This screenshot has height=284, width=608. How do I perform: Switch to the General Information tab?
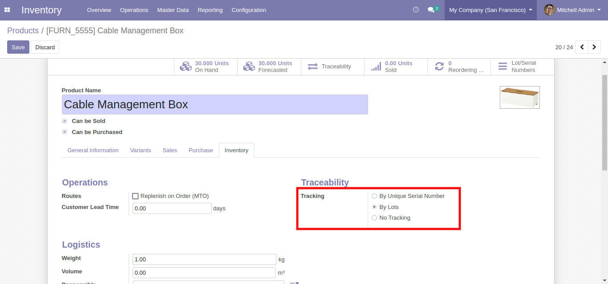(93, 150)
